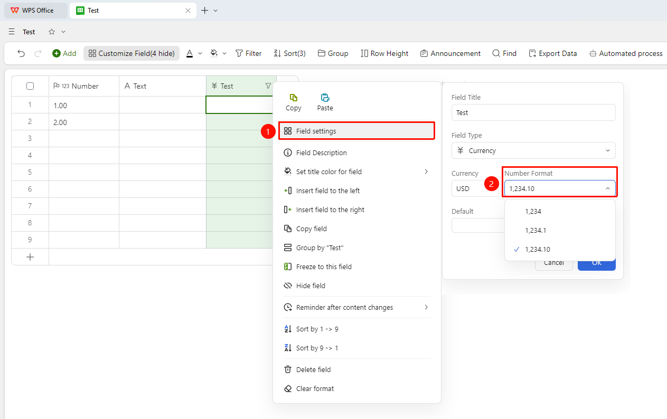Open dropdown next to favorite star
Screen dimensions: 667x419
(x=63, y=32)
